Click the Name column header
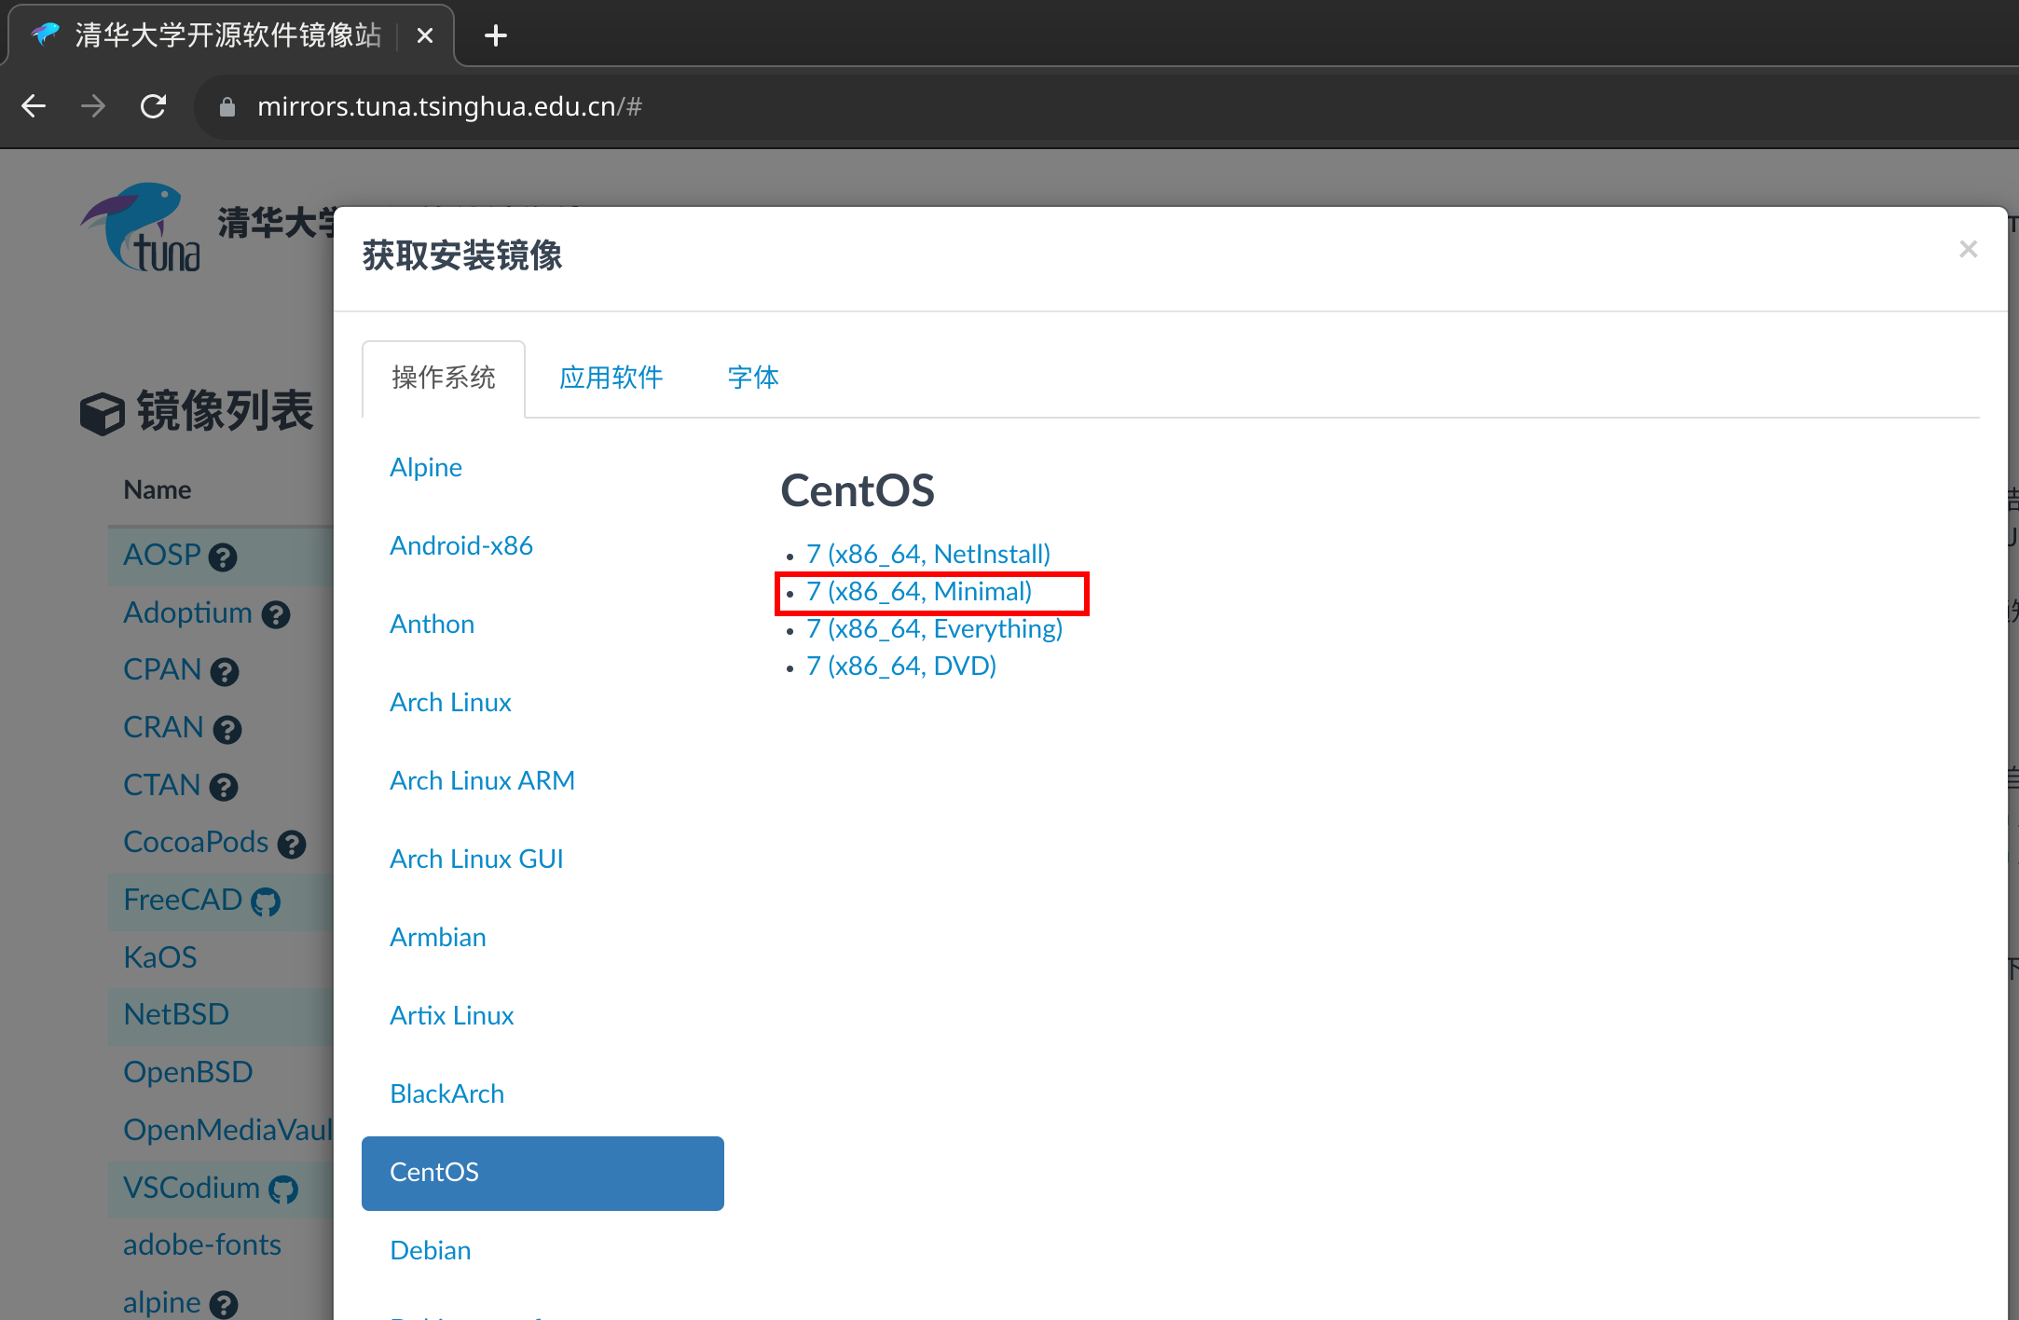2019x1320 pixels. [158, 490]
